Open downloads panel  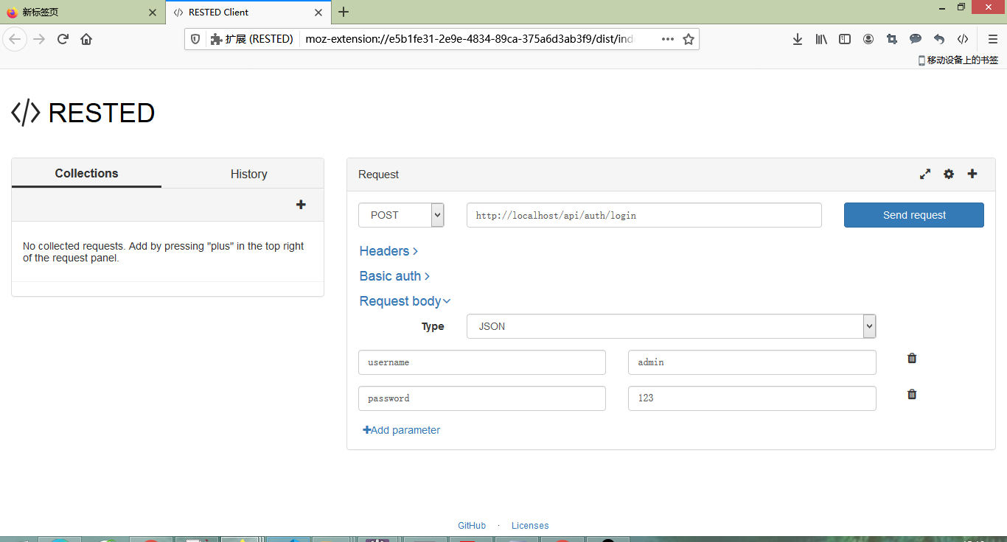coord(798,39)
